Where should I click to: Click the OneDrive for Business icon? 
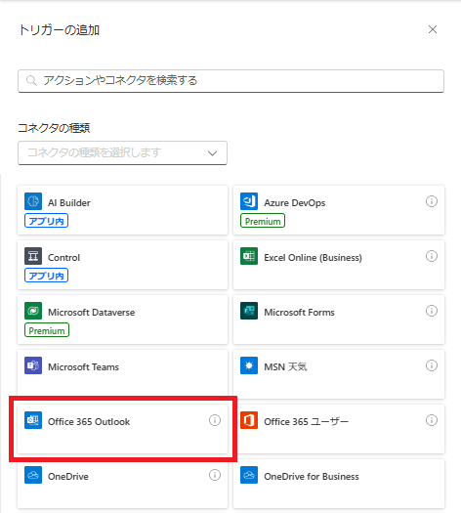249,475
